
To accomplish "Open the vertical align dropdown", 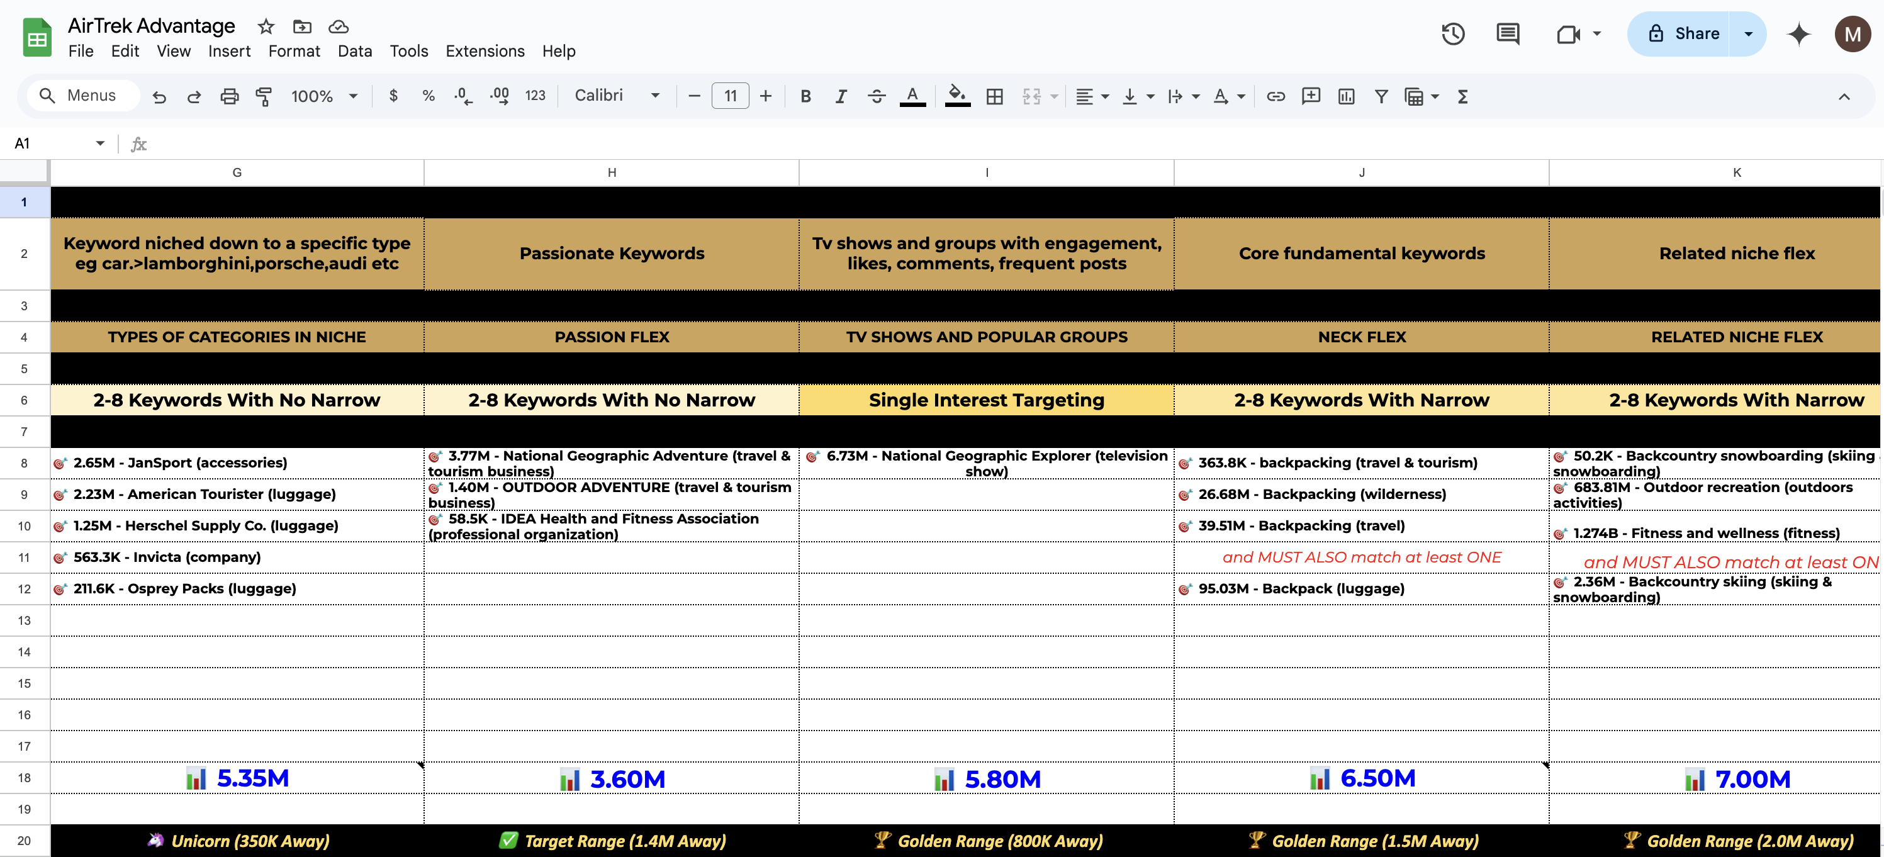I will point(1138,96).
